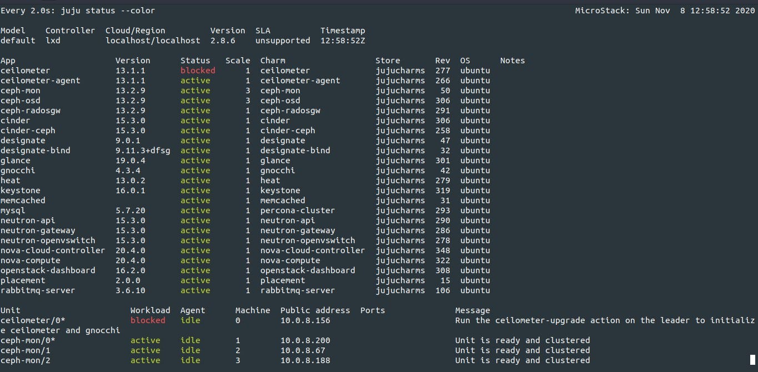The image size is (758, 372).
Task: Click the 'Workload' column header
Action: pos(150,310)
